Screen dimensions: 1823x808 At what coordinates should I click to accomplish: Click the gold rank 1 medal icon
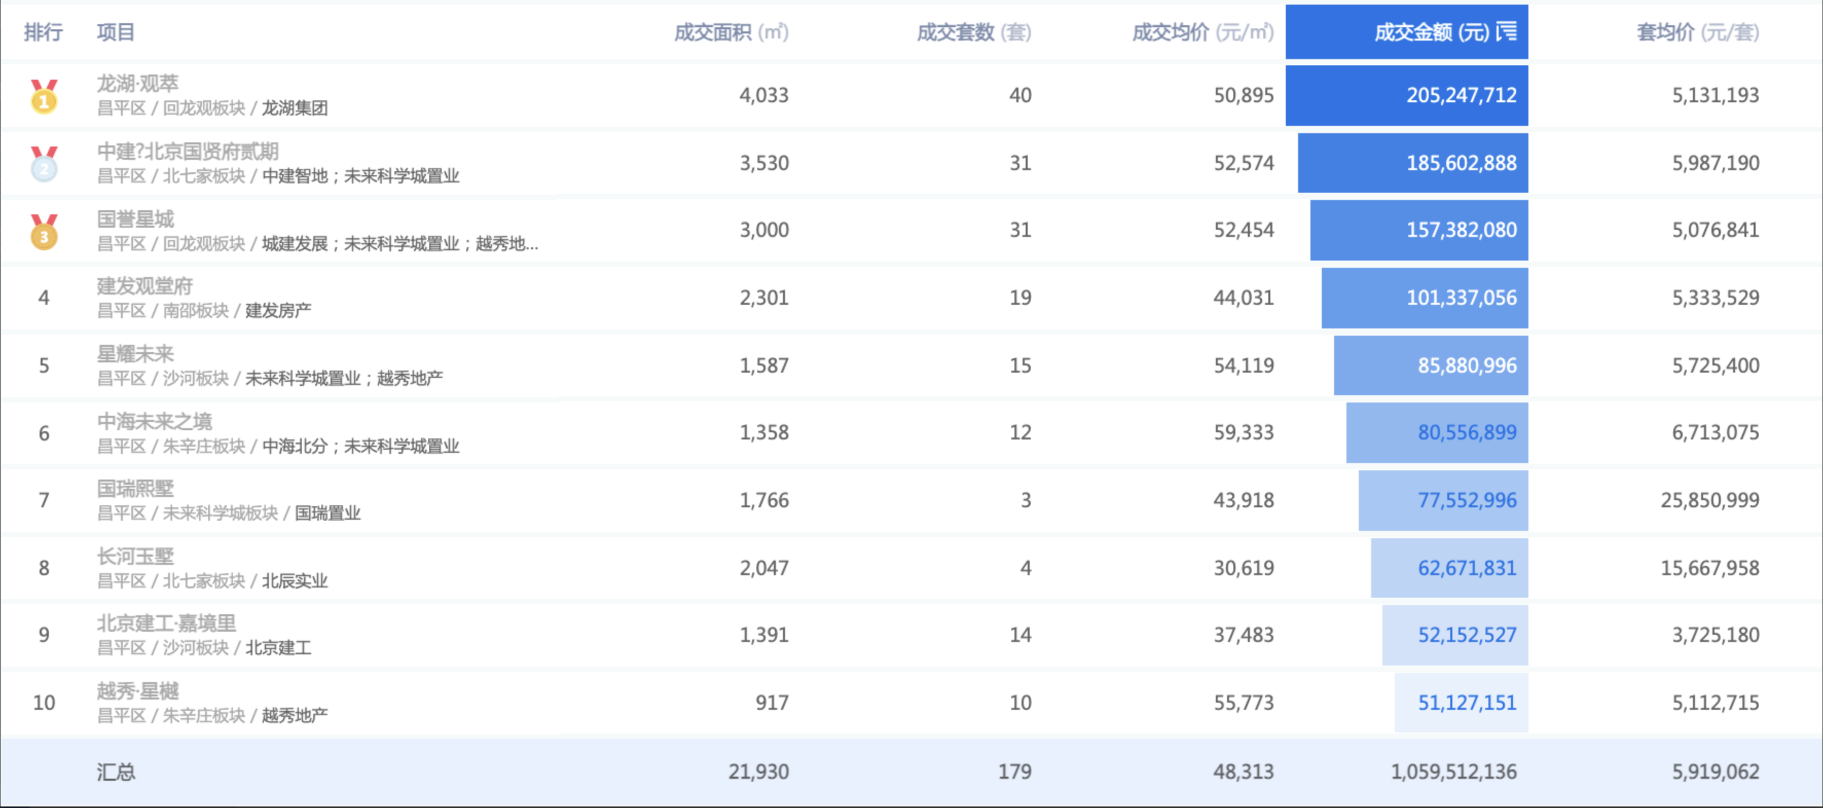44,96
